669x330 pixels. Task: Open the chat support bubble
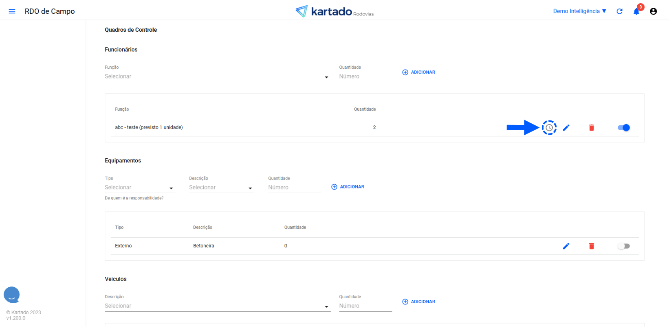coord(12,295)
